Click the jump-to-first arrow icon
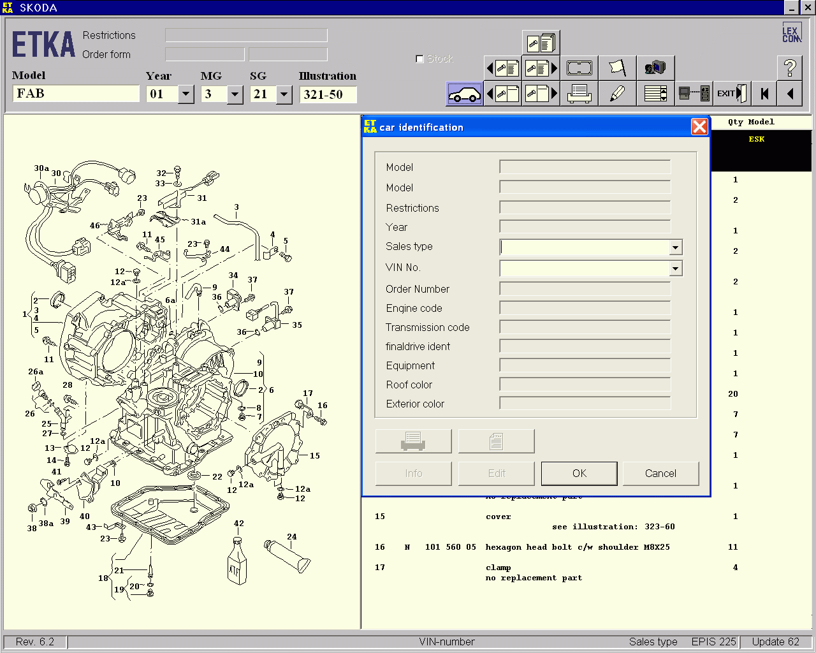 pos(764,94)
